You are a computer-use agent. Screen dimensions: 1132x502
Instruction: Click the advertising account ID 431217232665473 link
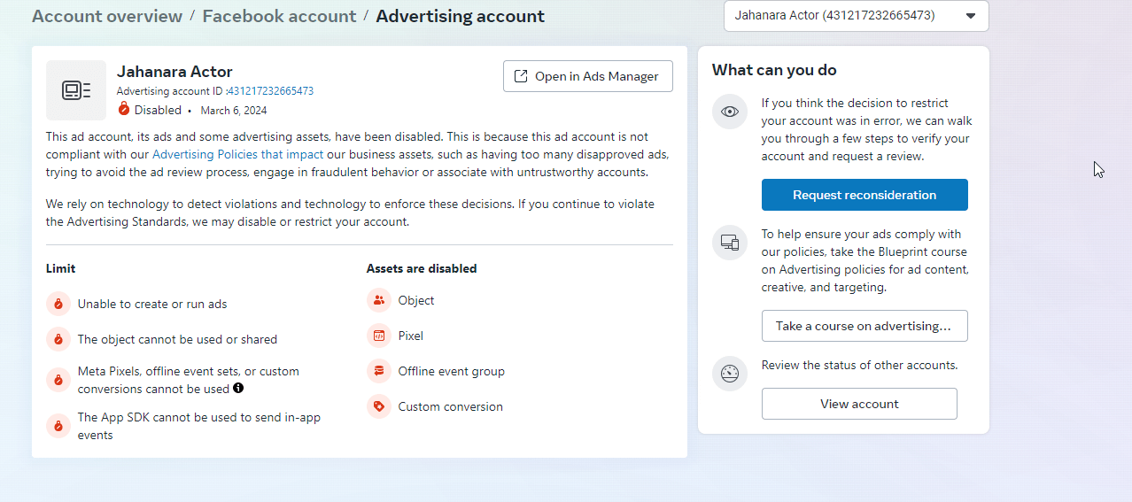pyautogui.click(x=271, y=91)
